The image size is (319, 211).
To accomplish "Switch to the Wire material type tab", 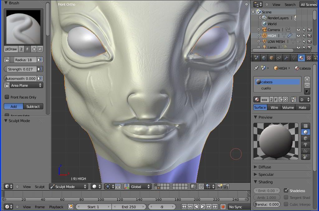I will pos(274,108).
